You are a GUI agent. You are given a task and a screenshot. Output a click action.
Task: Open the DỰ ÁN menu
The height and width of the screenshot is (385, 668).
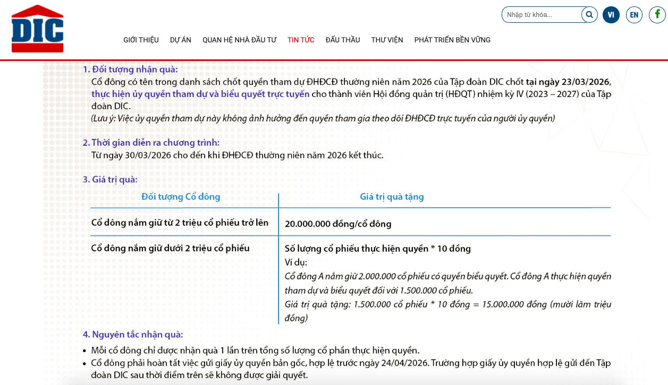click(x=181, y=40)
